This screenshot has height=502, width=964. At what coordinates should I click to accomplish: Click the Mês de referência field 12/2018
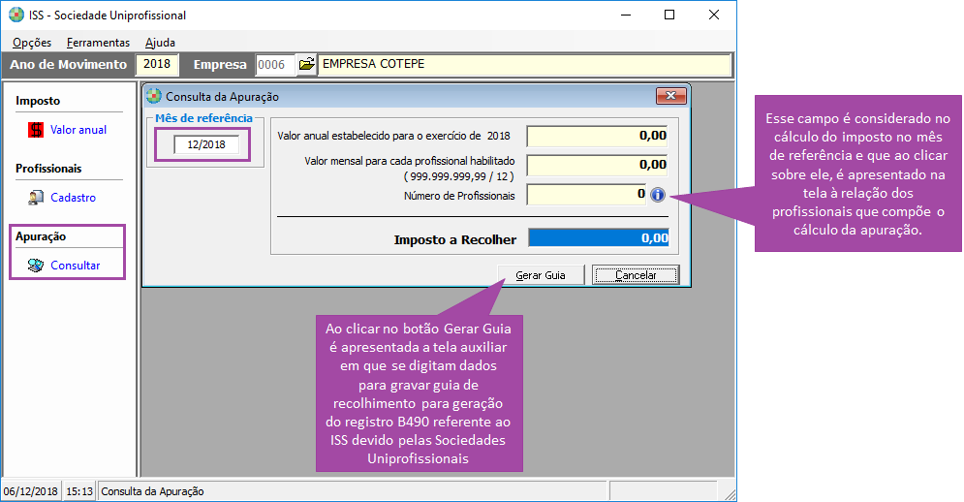(x=206, y=144)
